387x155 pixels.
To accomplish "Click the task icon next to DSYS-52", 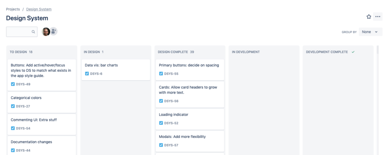I will pos(161,123).
